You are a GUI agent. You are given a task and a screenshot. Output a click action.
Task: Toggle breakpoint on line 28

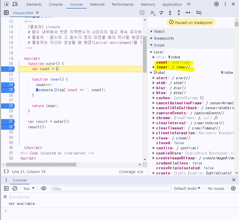8,105
